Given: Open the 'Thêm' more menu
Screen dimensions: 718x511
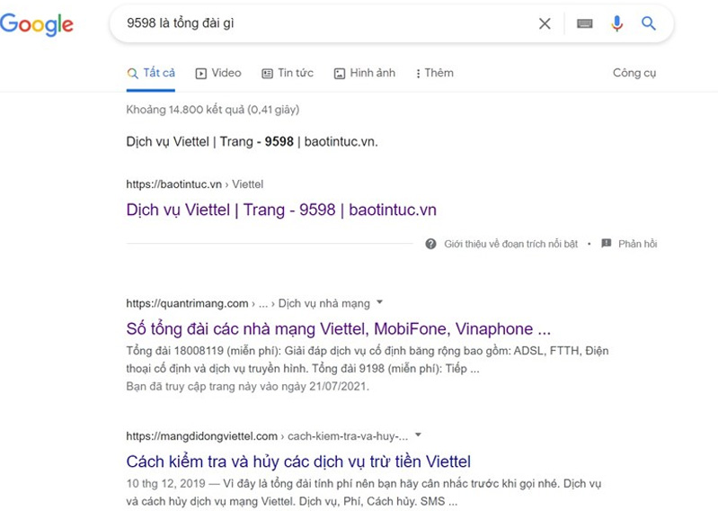Looking at the screenshot, I should [435, 74].
